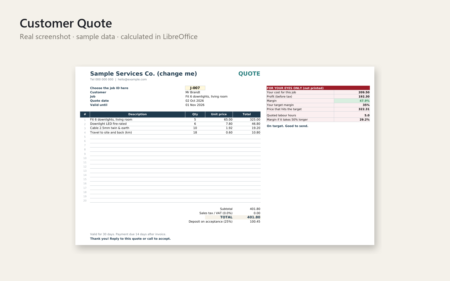Click the cable line total 19.20
Viewport: 450px width, 281px height.
256,128
